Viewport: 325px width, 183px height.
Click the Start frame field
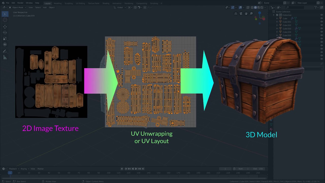pos(244,169)
